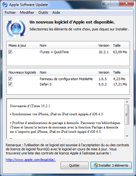Uncheck the iTunes + QuickTime update checkbox
136x176 pixels.
tap(10, 52)
